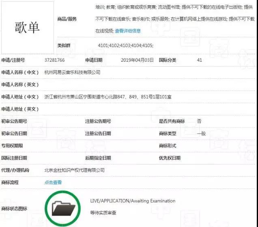Click the 初审公告期号 label

point(14,121)
